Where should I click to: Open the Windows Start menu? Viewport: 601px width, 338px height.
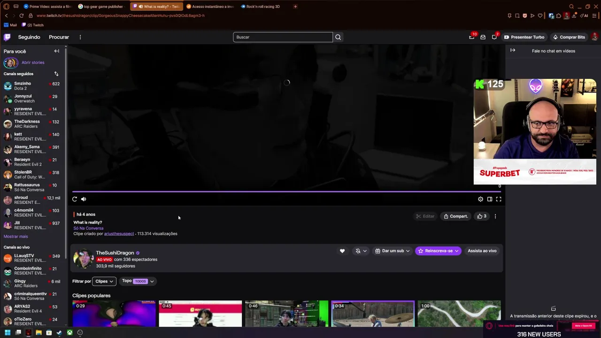click(7, 333)
